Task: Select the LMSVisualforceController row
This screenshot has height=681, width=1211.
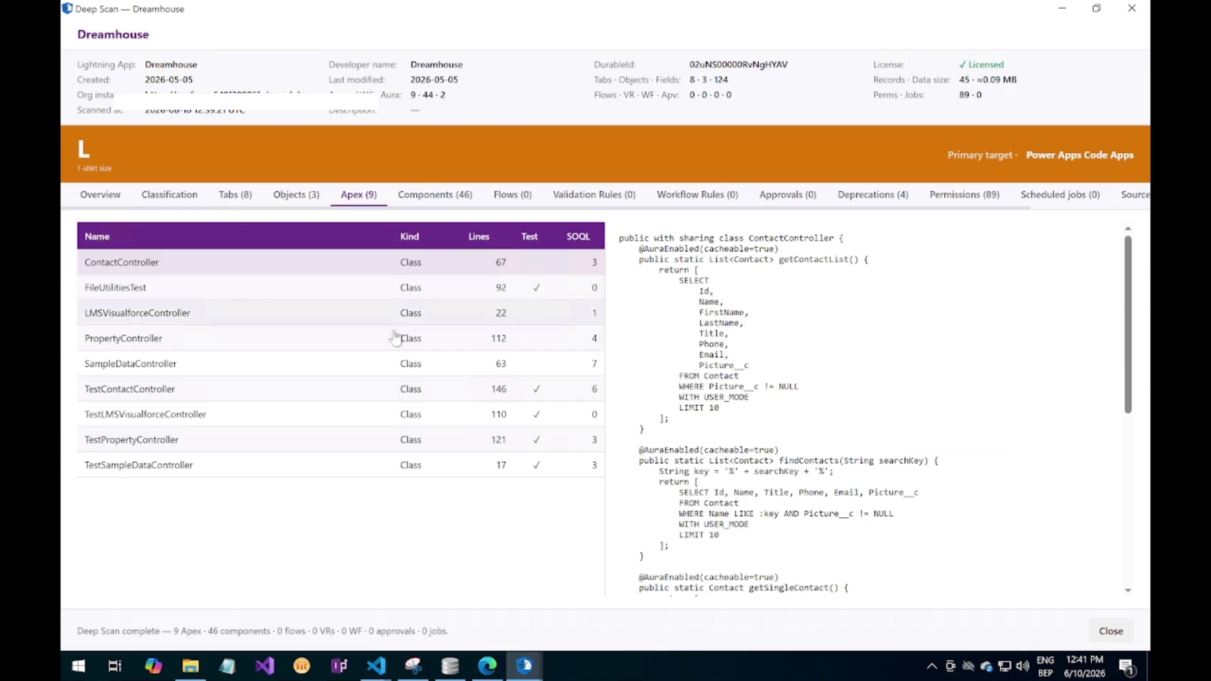Action: (x=341, y=313)
